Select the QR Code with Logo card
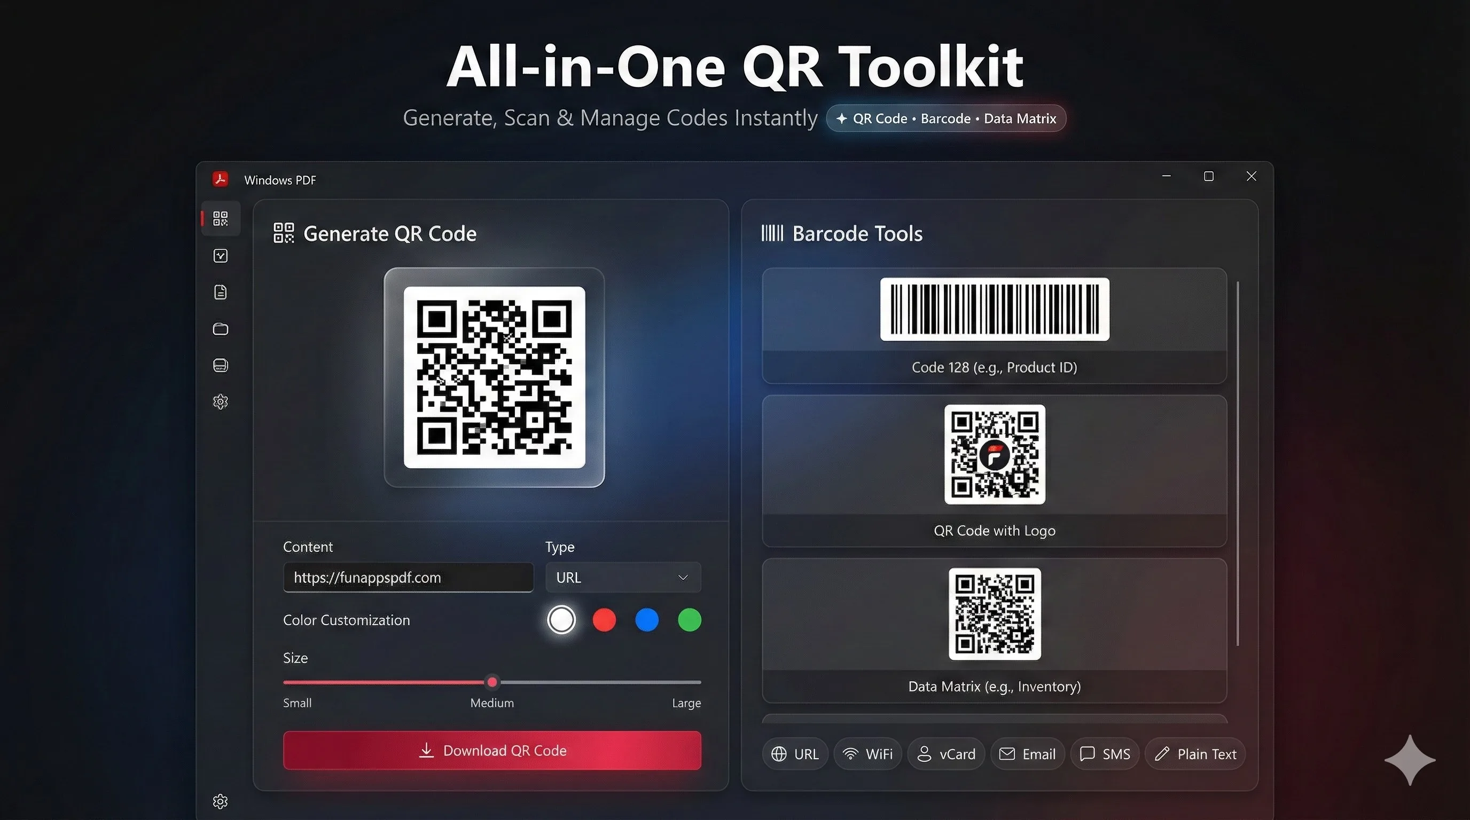The height and width of the screenshot is (820, 1470). click(x=994, y=471)
